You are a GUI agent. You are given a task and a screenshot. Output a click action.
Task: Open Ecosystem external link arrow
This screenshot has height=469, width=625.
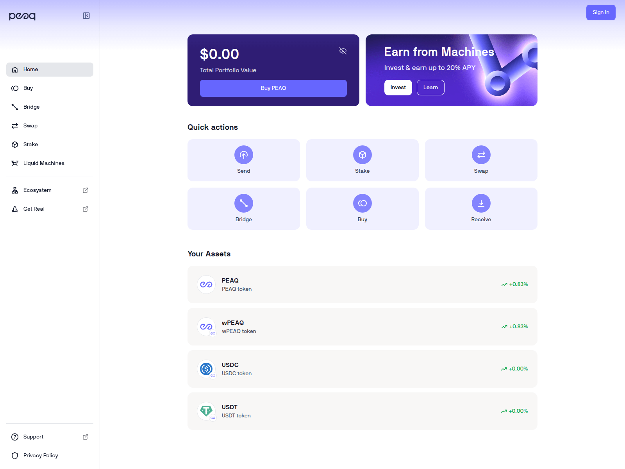(x=86, y=190)
